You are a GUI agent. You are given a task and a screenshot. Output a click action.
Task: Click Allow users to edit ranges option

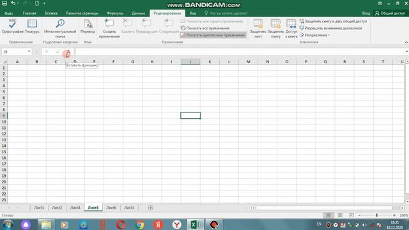pyautogui.click(x=331, y=28)
